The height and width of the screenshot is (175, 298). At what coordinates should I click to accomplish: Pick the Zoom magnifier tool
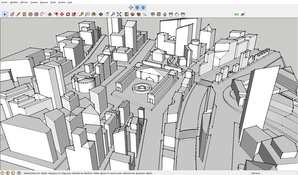(x=113, y=14)
